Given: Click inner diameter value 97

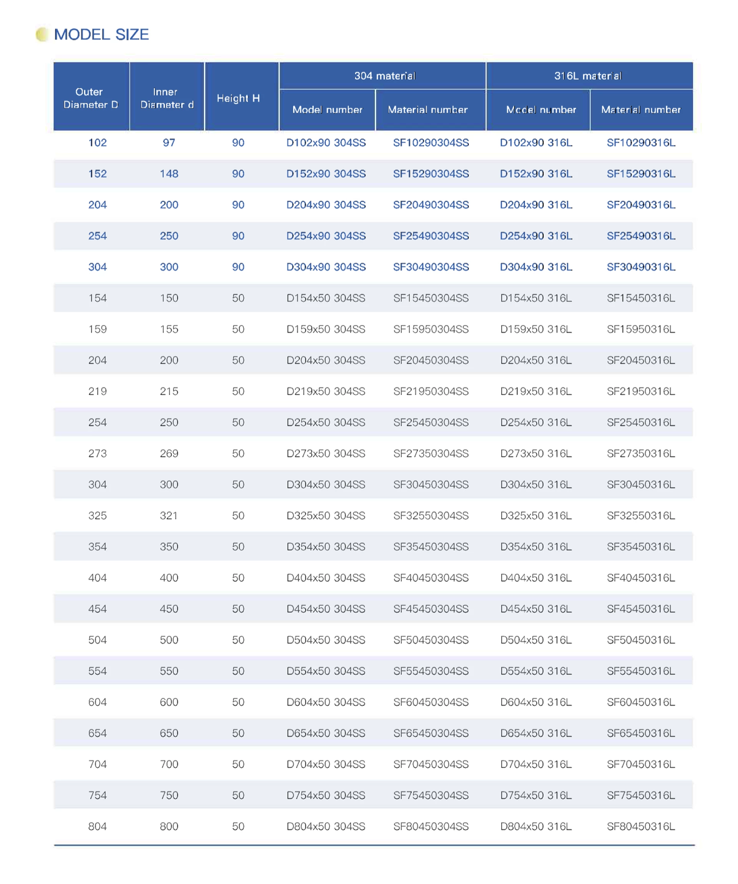Looking at the screenshot, I should [x=169, y=143].
